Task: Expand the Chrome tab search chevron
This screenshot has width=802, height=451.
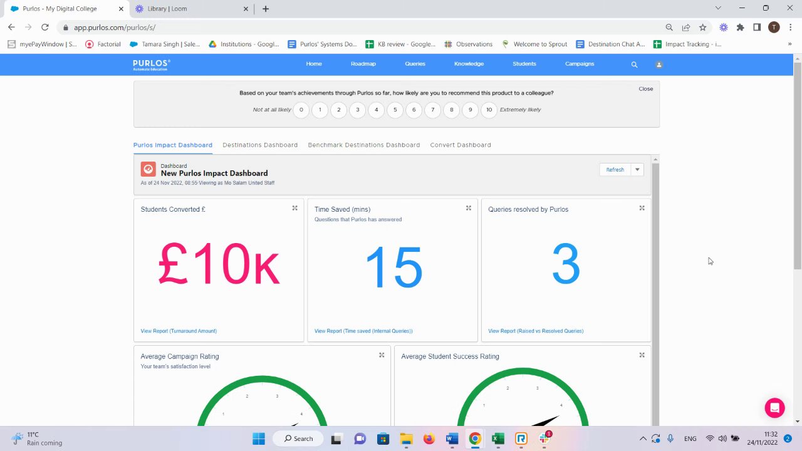Action: tap(718, 8)
